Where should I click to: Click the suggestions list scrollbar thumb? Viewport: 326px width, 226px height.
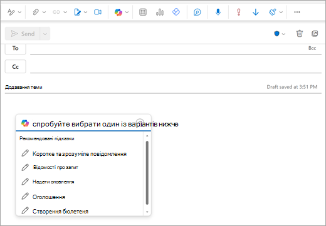[147, 173]
